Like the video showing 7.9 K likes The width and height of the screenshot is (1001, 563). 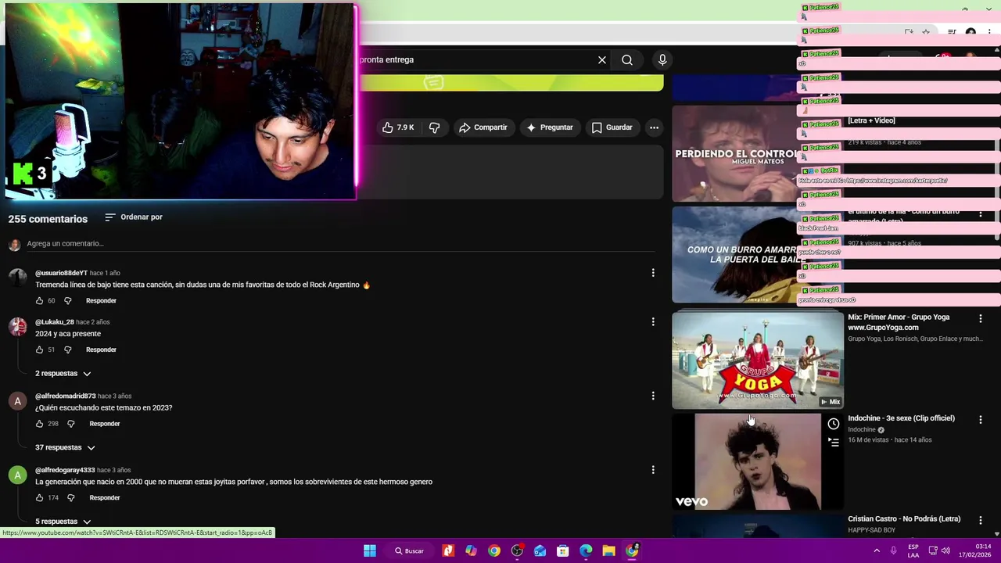tap(399, 127)
